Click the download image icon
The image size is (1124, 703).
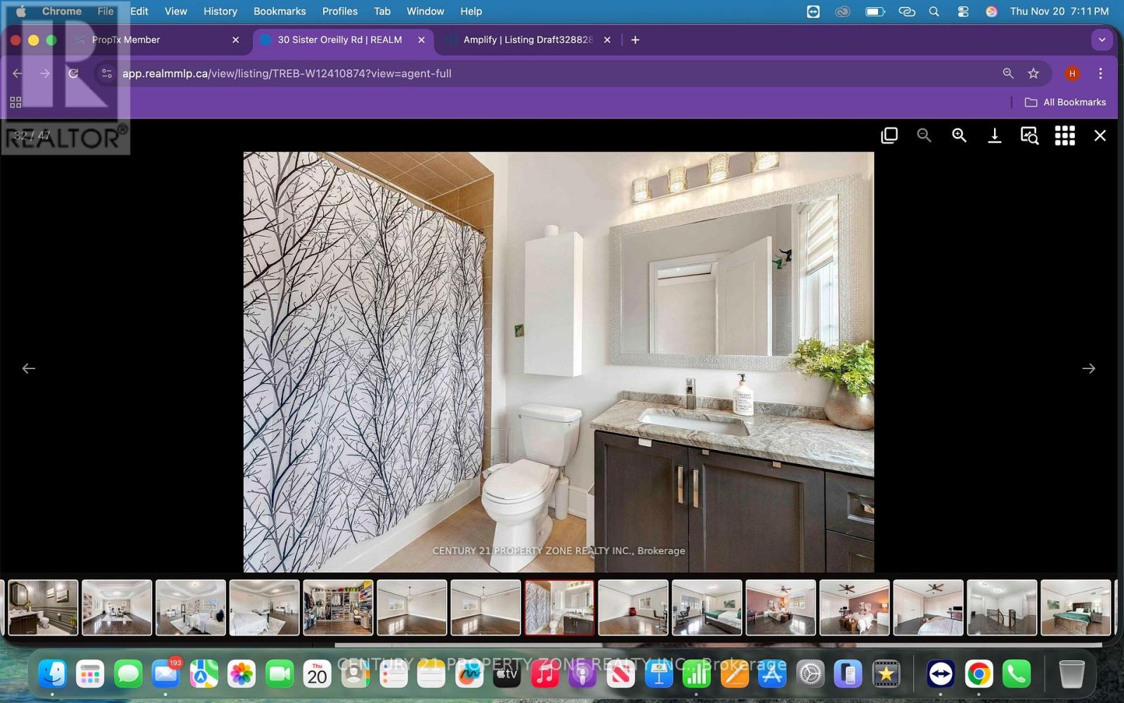pos(994,136)
